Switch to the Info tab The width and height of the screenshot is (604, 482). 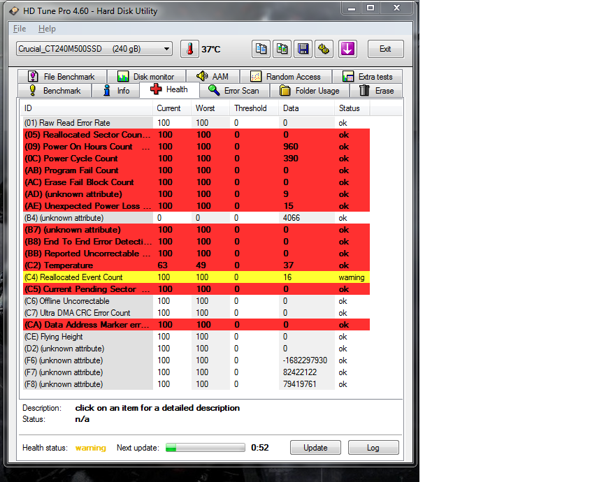tap(115, 91)
